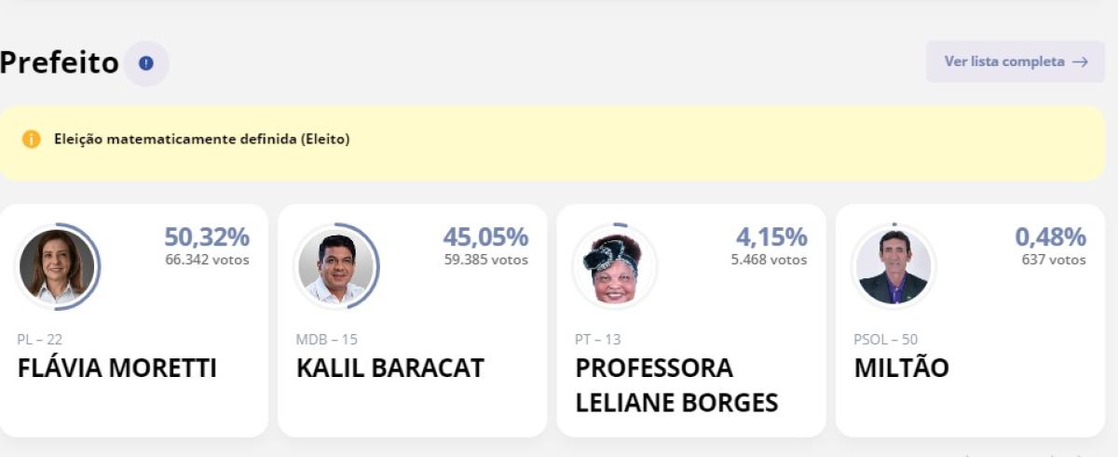1118x457 pixels.
Task: Click the blue info icon beside Prefeito
Action: 146,63
